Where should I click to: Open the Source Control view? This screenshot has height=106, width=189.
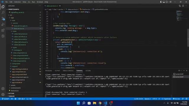coord(3,19)
